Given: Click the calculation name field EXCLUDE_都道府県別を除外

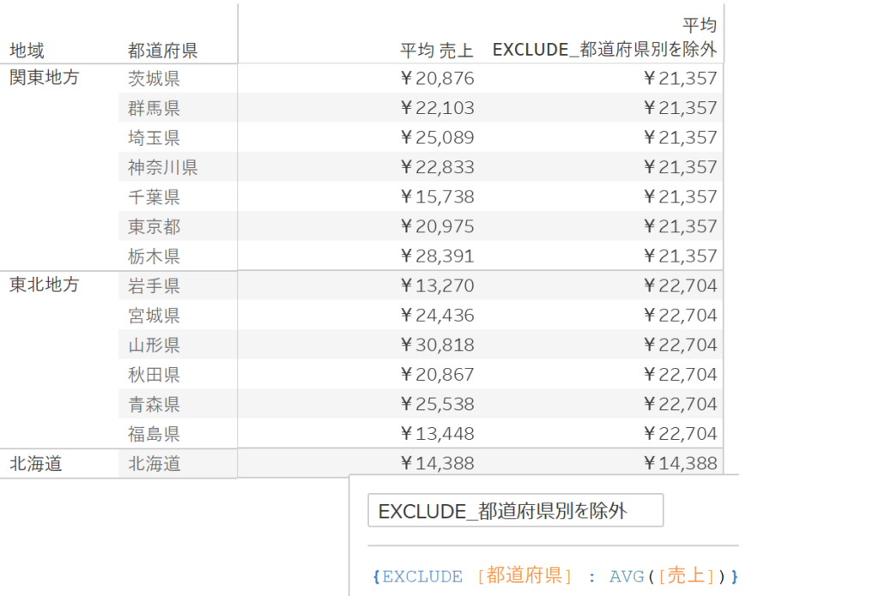Looking at the screenshot, I should click(515, 511).
